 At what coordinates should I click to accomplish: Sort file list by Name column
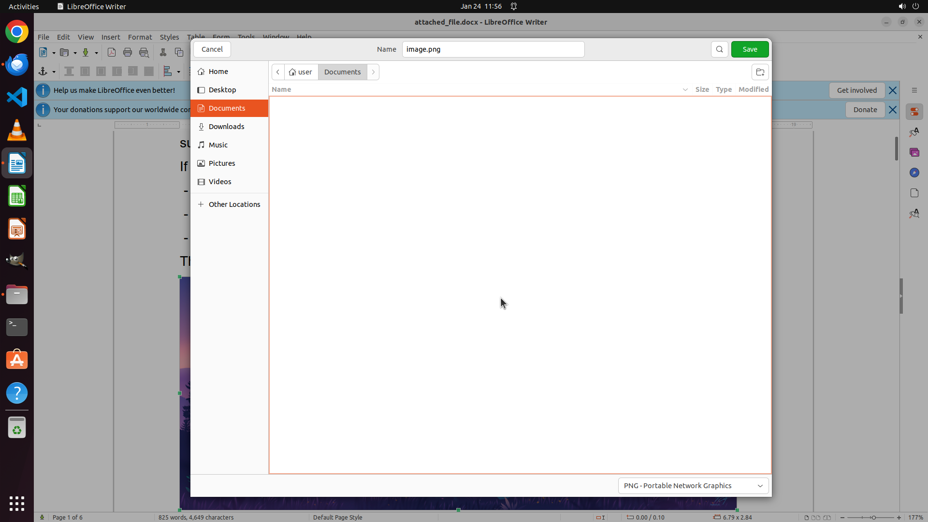[x=281, y=89]
